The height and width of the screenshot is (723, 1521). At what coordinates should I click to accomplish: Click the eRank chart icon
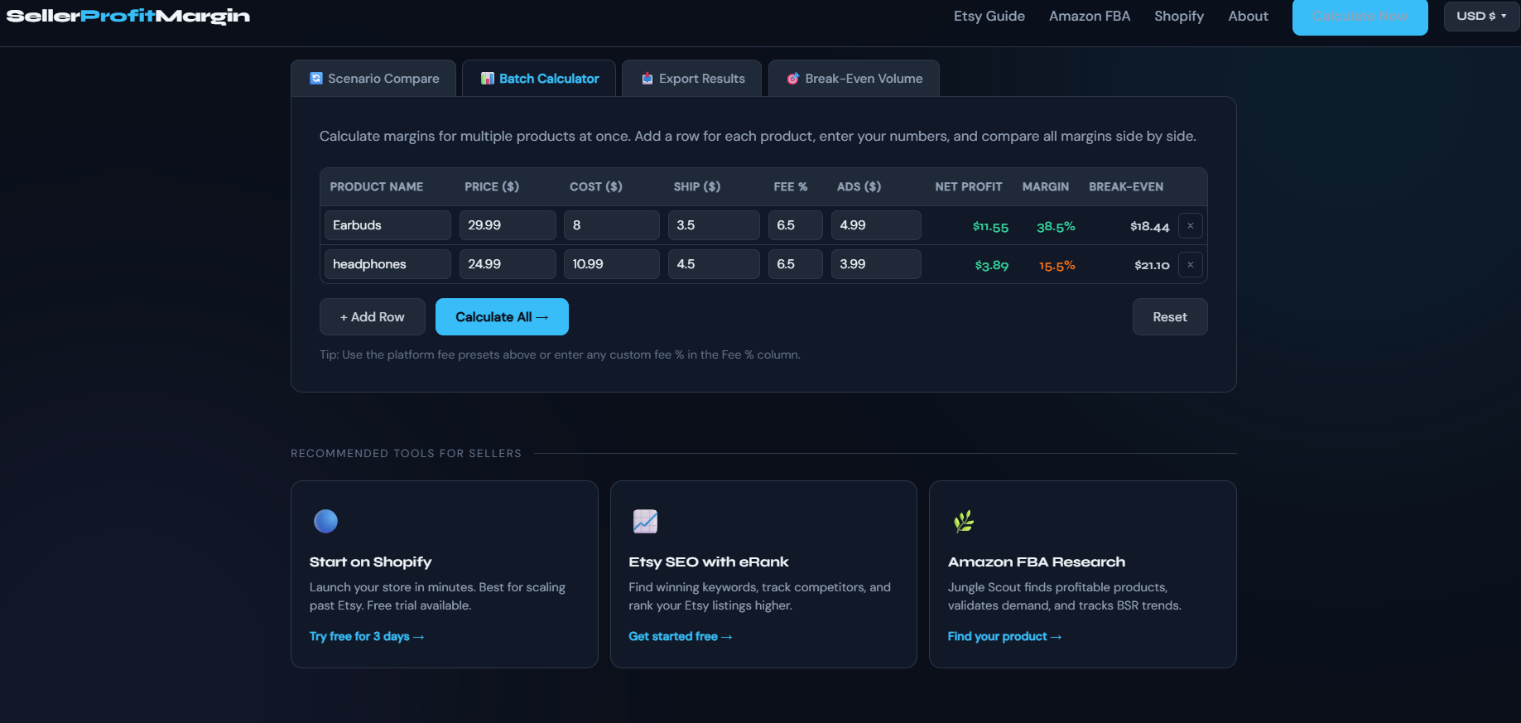pos(645,521)
